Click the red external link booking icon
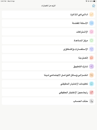Viewport: 97px width, 130px height. click(x=91, y=92)
